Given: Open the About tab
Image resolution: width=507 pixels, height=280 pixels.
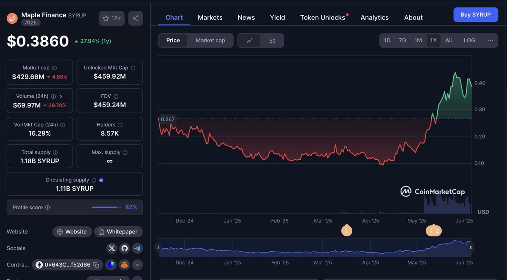Looking at the screenshot, I should [413, 17].
